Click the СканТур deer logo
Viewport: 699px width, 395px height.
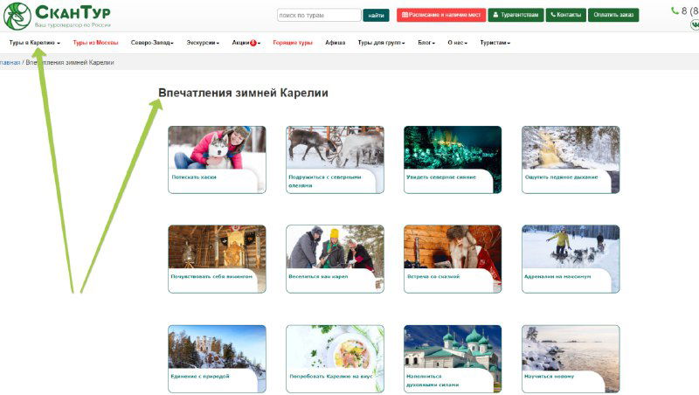coord(17,16)
